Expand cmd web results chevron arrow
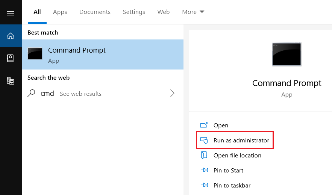The image size is (332, 195). point(172,93)
